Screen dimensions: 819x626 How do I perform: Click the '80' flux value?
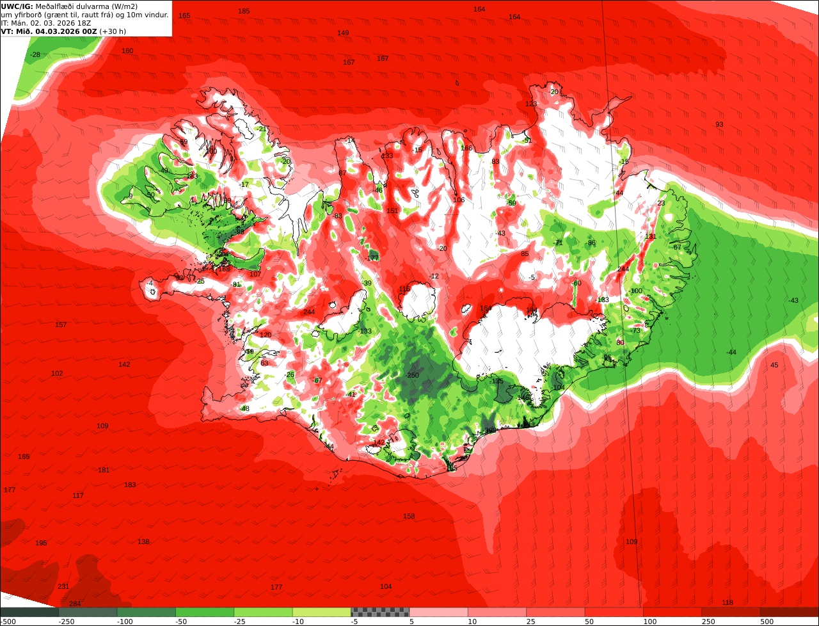pyautogui.click(x=620, y=343)
